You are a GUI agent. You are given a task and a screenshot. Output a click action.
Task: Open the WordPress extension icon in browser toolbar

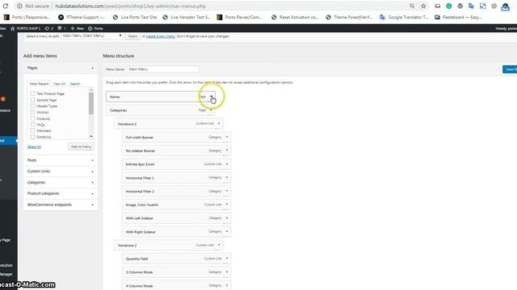(x=460, y=6)
